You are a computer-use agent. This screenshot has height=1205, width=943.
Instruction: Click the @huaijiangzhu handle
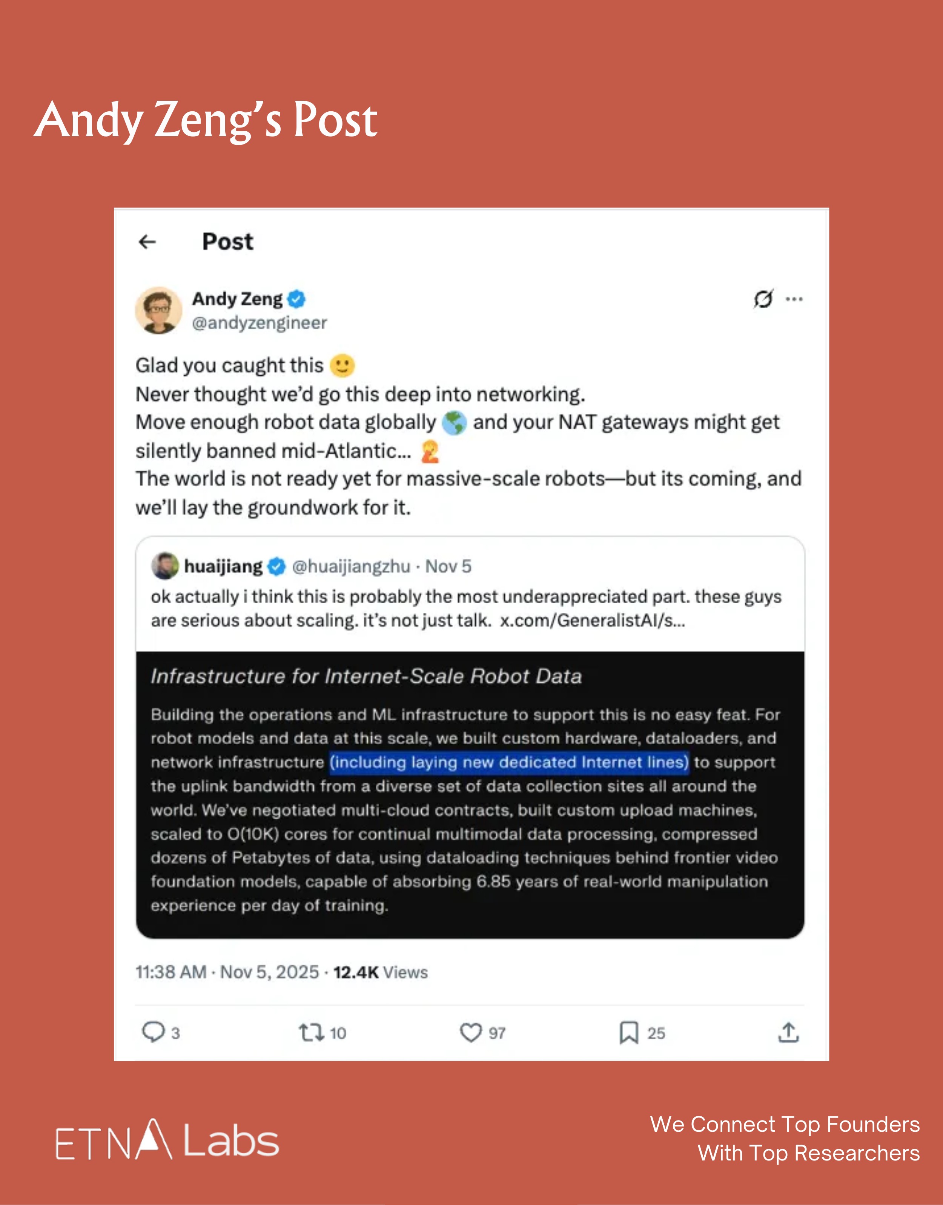350,567
